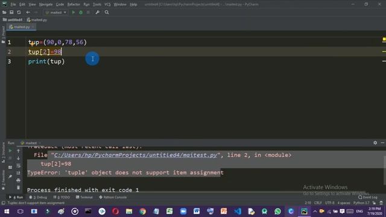Switch to the maitest.py editor tab

pos(21,27)
